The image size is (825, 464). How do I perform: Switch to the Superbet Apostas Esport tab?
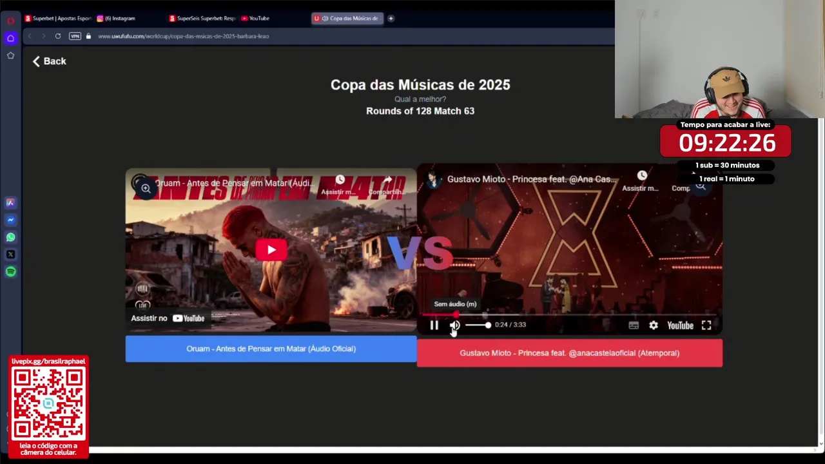[58, 18]
